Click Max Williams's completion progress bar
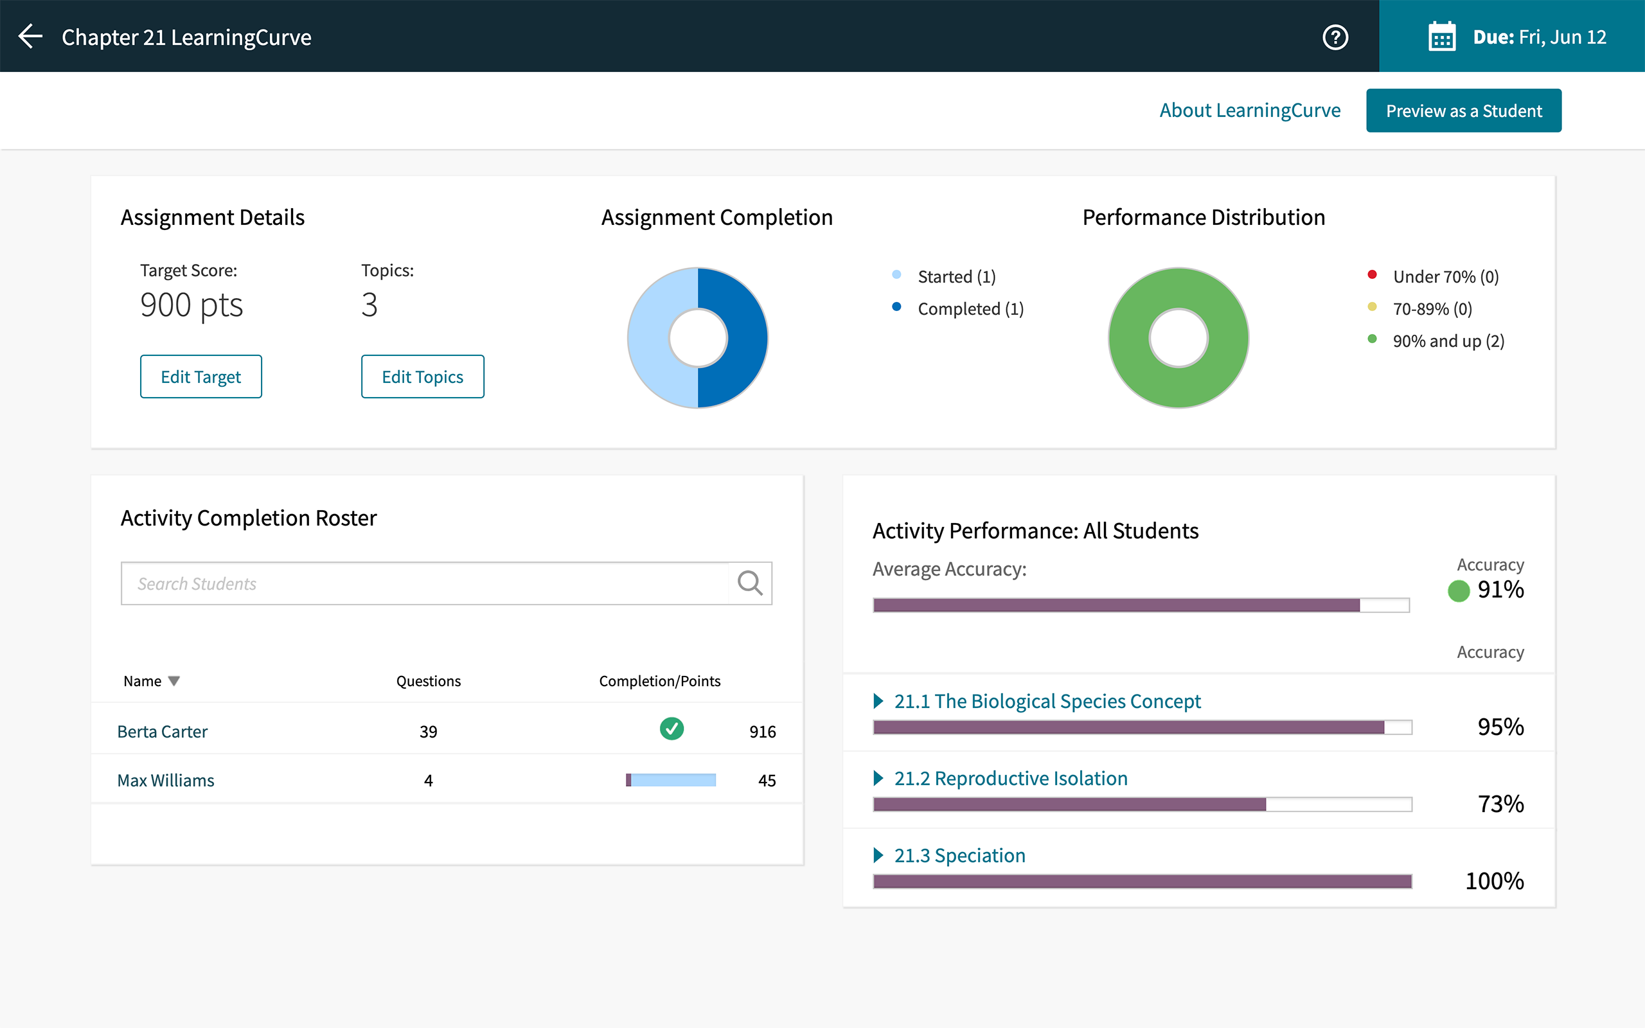 pos(671,780)
